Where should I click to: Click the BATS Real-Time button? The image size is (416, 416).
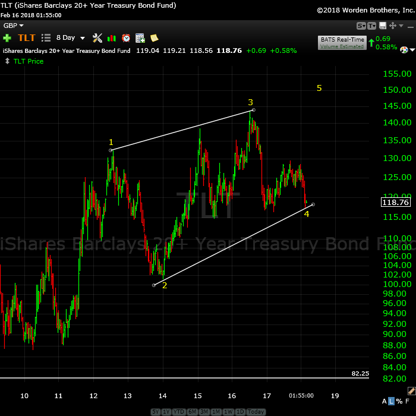(x=342, y=40)
